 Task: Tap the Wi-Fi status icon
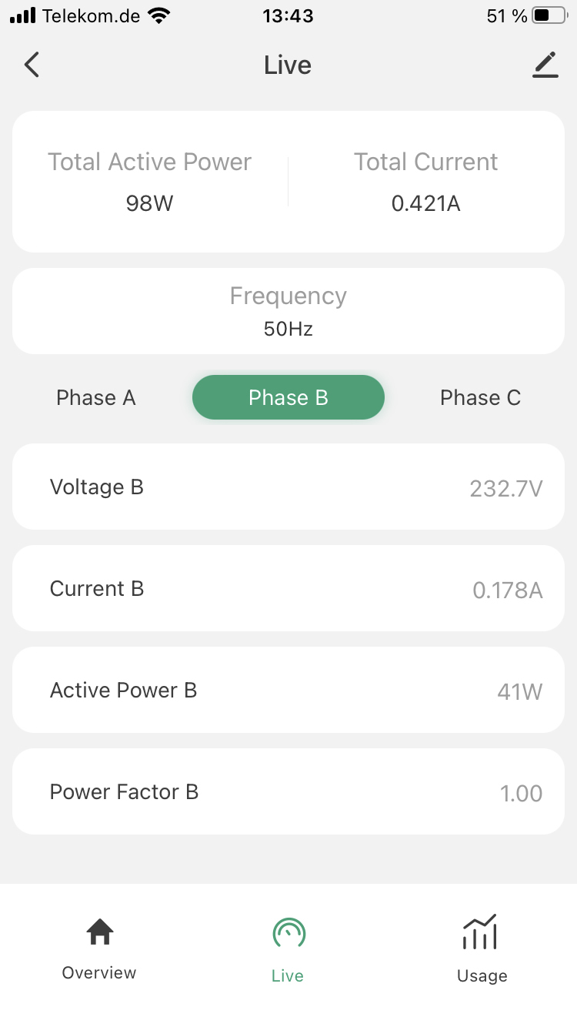click(x=159, y=16)
